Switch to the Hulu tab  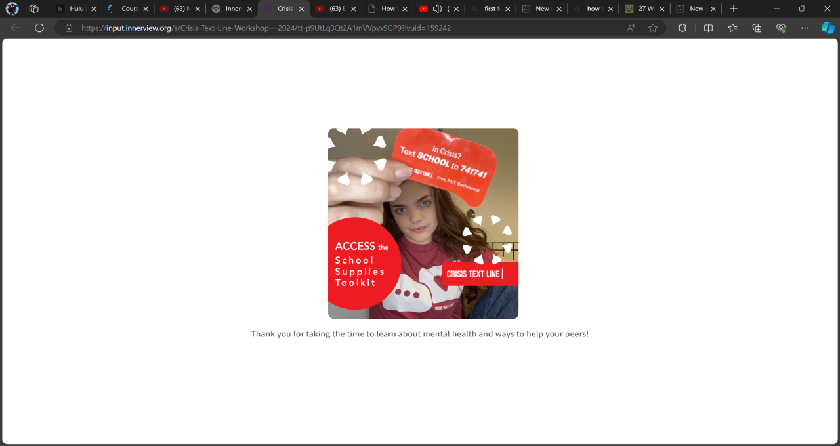coord(77,9)
